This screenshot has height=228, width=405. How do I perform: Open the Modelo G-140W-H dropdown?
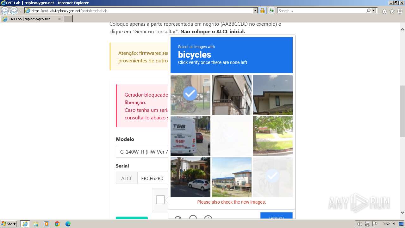142,152
